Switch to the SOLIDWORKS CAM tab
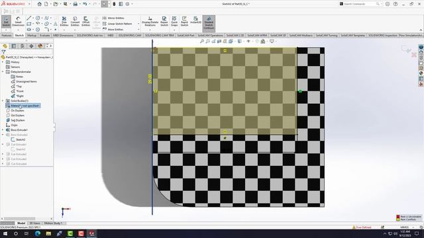This screenshot has width=424, height=238. pos(130,35)
